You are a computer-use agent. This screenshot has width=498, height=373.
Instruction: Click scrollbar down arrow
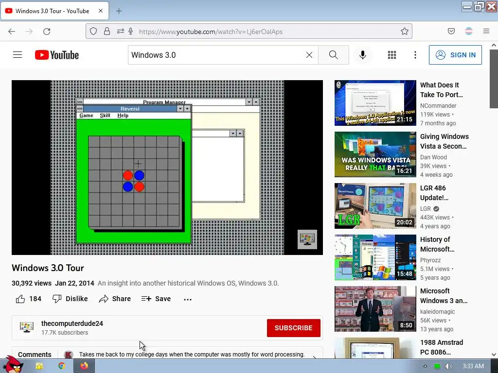click(494, 355)
